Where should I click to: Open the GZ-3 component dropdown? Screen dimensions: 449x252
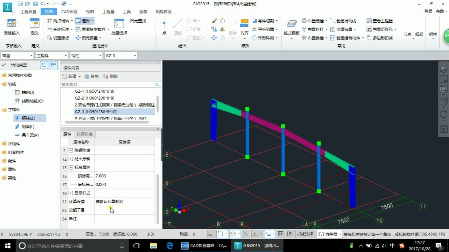[120, 56]
